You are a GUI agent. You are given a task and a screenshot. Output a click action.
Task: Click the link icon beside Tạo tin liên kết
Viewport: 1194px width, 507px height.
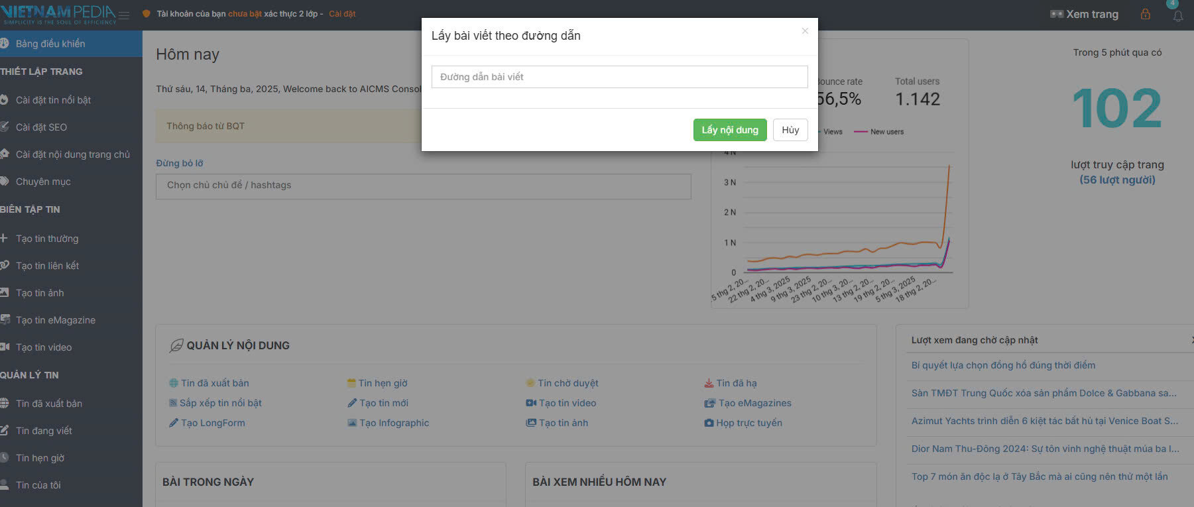(x=4, y=265)
